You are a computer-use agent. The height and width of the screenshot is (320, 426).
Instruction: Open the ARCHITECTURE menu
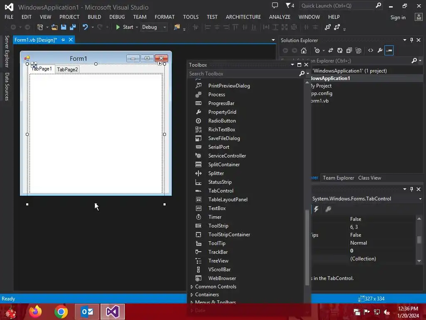tap(243, 17)
